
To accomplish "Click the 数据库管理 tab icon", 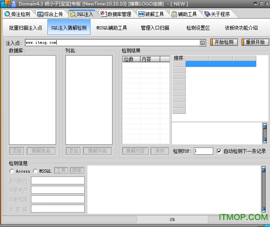I will pyautogui.click(x=103, y=14).
